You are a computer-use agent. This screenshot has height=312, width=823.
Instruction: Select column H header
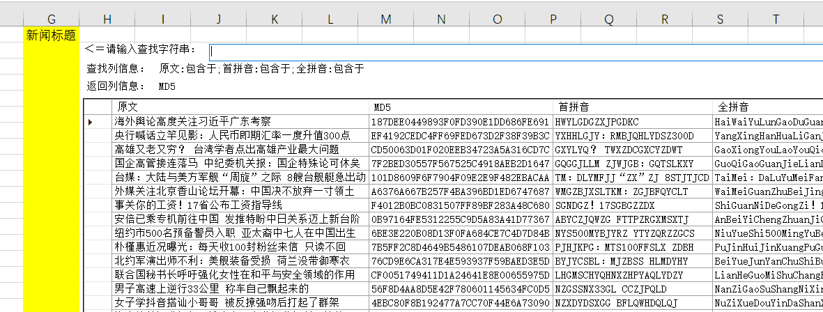tap(107, 19)
